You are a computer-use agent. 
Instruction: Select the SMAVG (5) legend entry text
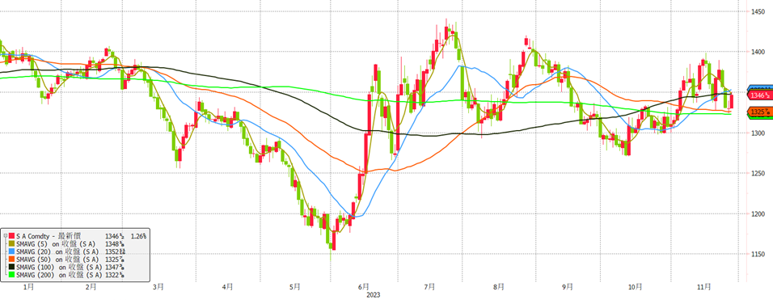tap(56, 244)
